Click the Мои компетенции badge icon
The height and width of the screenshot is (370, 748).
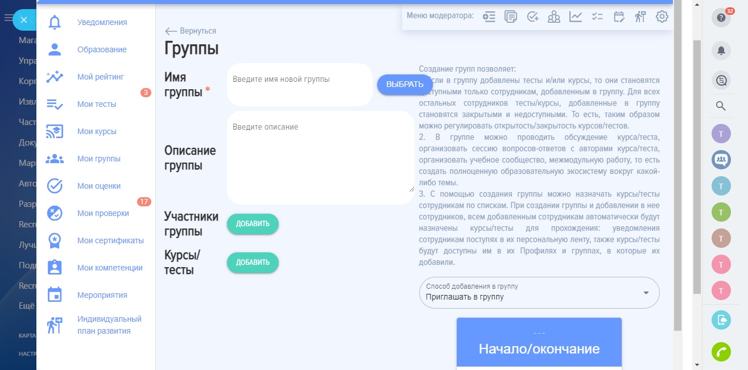point(55,268)
